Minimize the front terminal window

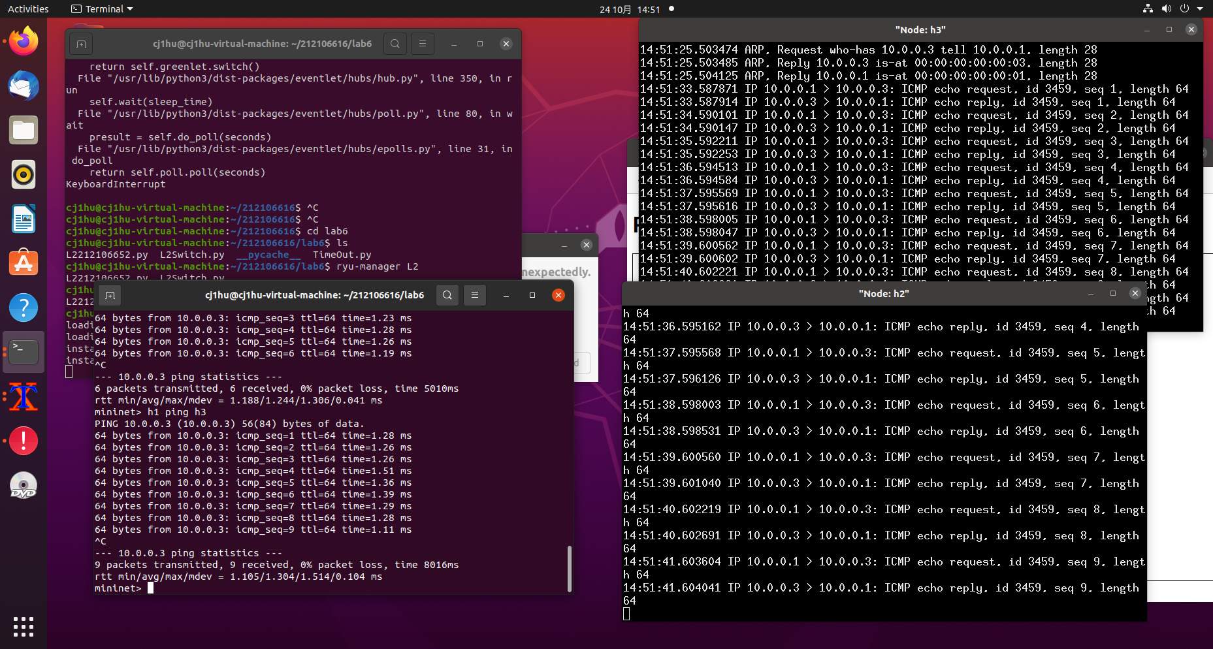pyautogui.click(x=506, y=295)
